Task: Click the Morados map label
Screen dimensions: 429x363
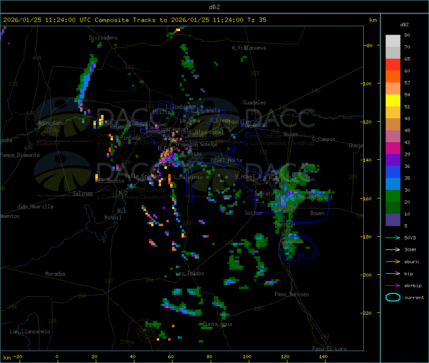Action: 55,274
